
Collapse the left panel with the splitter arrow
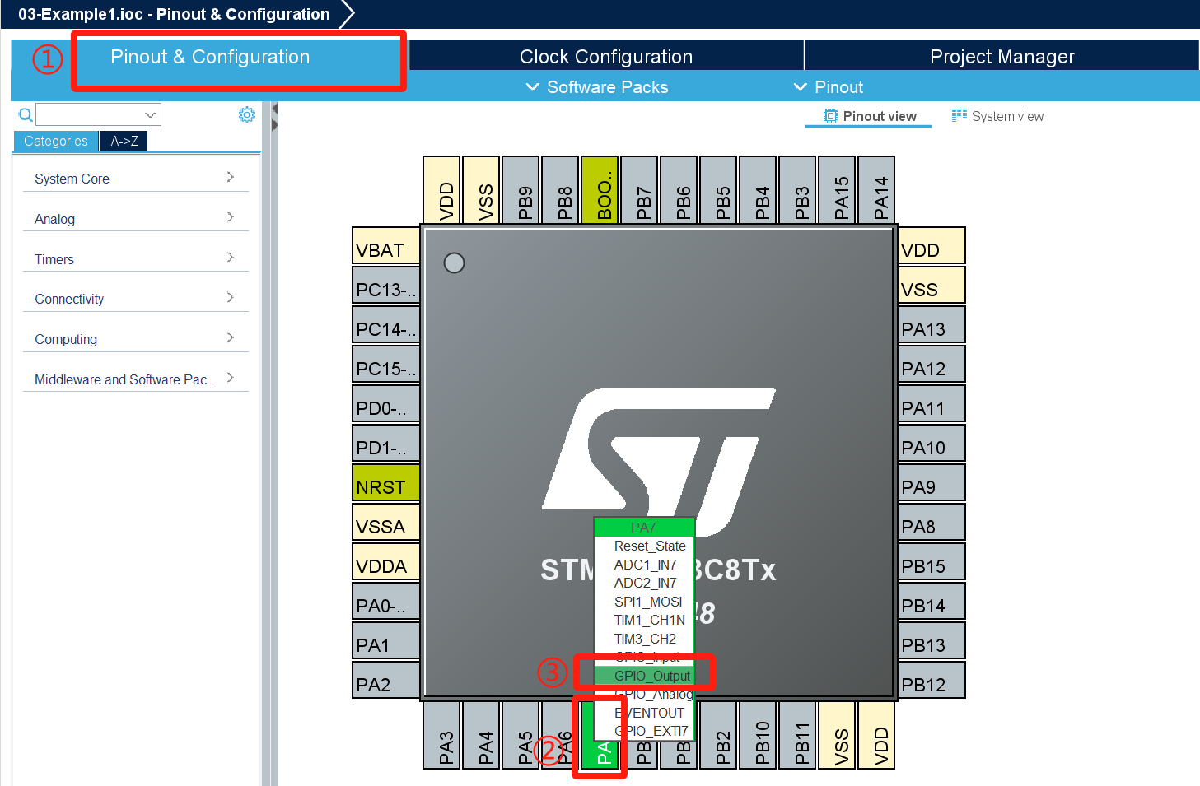[274, 109]
